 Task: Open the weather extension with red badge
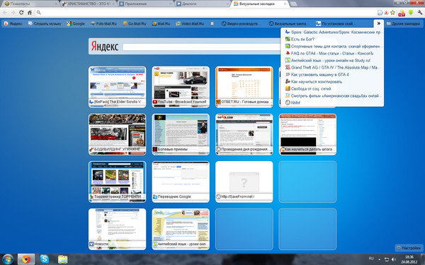pos(402,13)
